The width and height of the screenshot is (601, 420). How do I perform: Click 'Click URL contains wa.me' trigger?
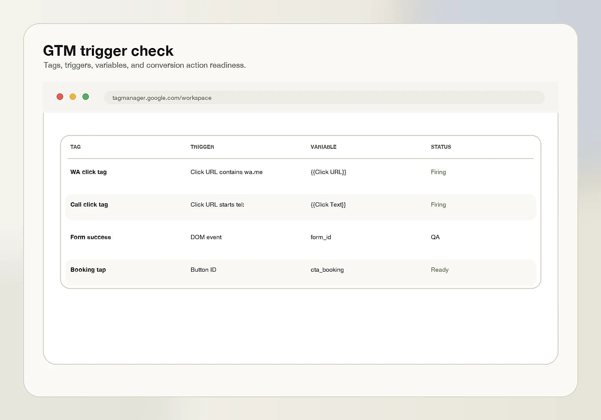(227, 172)
